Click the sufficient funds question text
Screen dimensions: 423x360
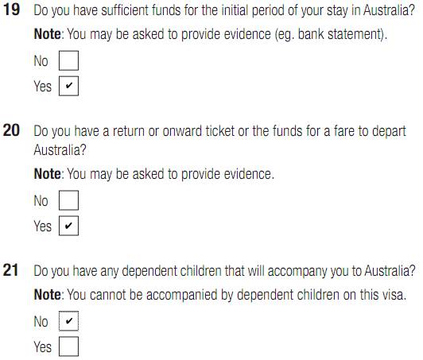(224, 10)
